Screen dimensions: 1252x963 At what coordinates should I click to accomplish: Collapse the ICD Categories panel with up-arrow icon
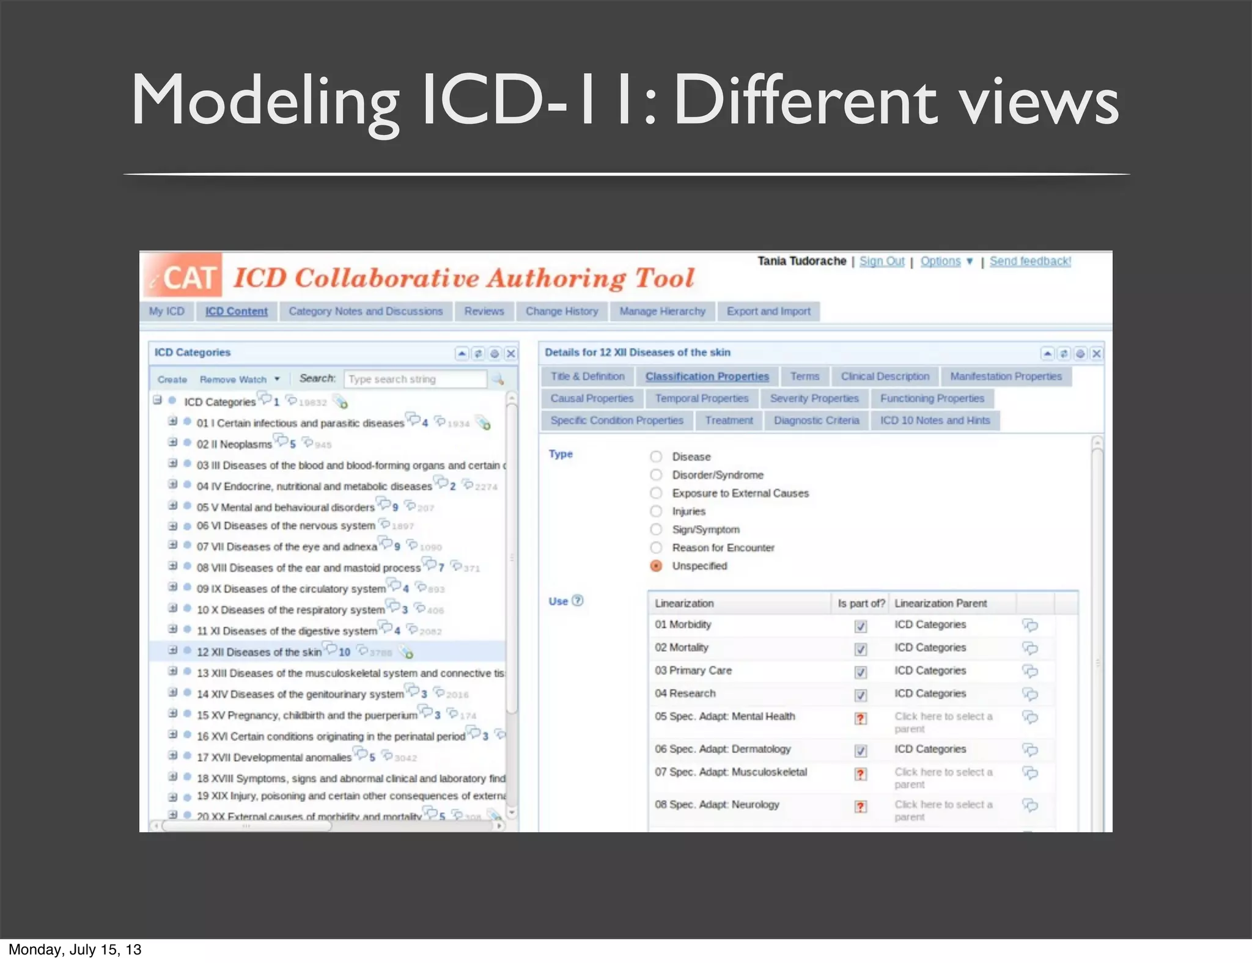click(x=462, y=353)
